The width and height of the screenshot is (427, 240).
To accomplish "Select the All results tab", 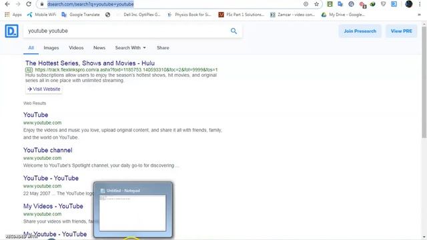I will 31,48.
